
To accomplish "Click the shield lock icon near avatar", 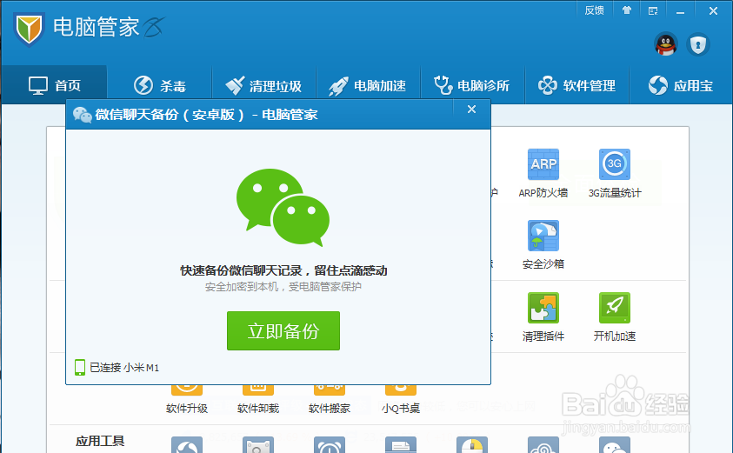I will [x=698, y=45].
